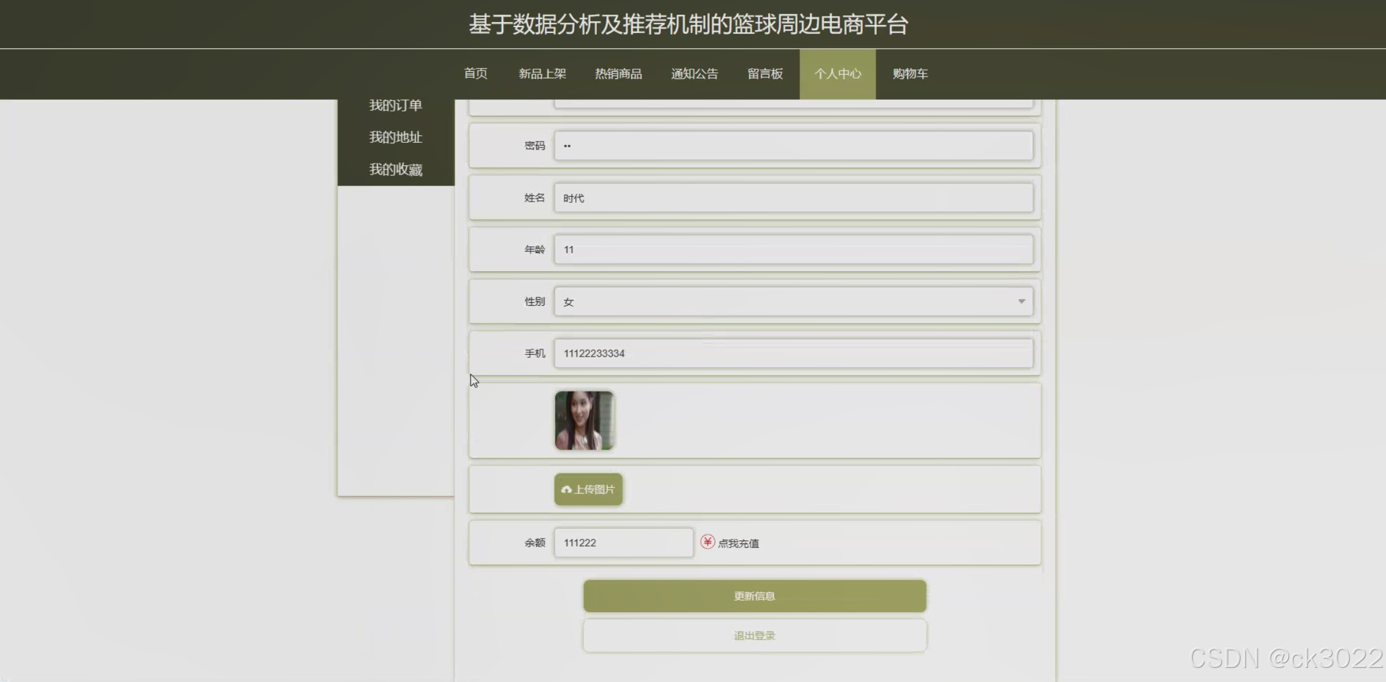Open 我的收藏 in sidebar
Screen dimensions: 1386x682
(x=396, y=170)
